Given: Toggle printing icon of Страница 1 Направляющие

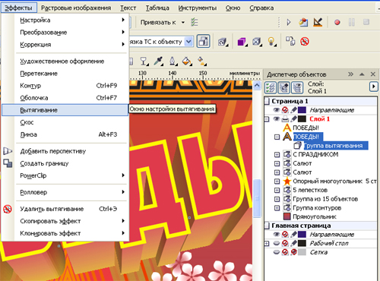Looking at the screenshot, I should click(x=285, y=110).
